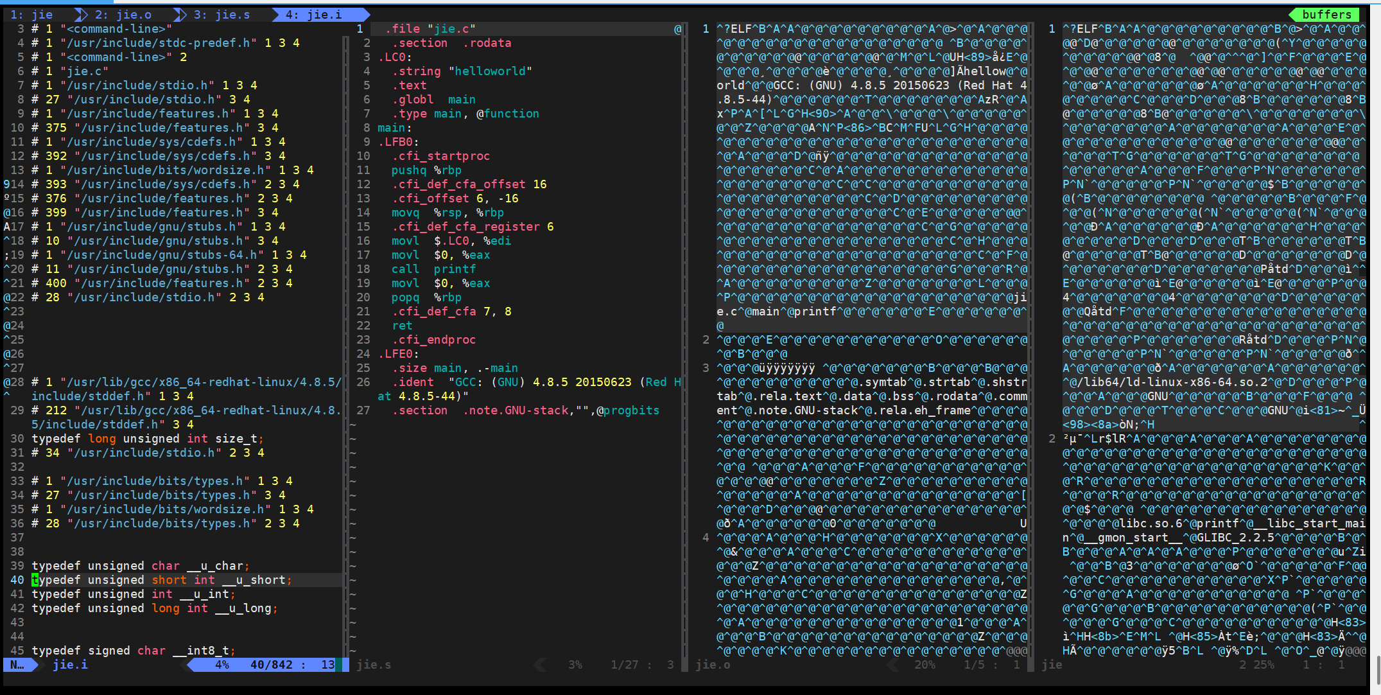This screenshot has height=695, width=1381.
Task: Click the jie statusline at bottom right
Action: click(x=1052, y=665)
